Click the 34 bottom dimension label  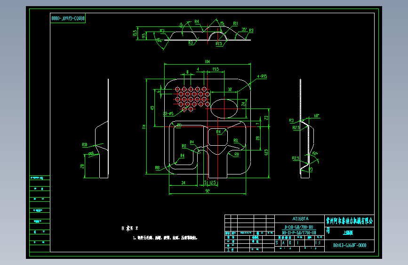coord(183,183)
